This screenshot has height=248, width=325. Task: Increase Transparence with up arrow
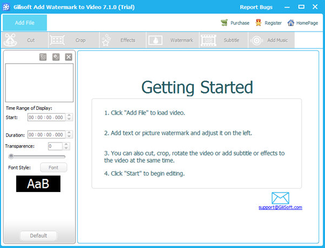pos(66,144)
